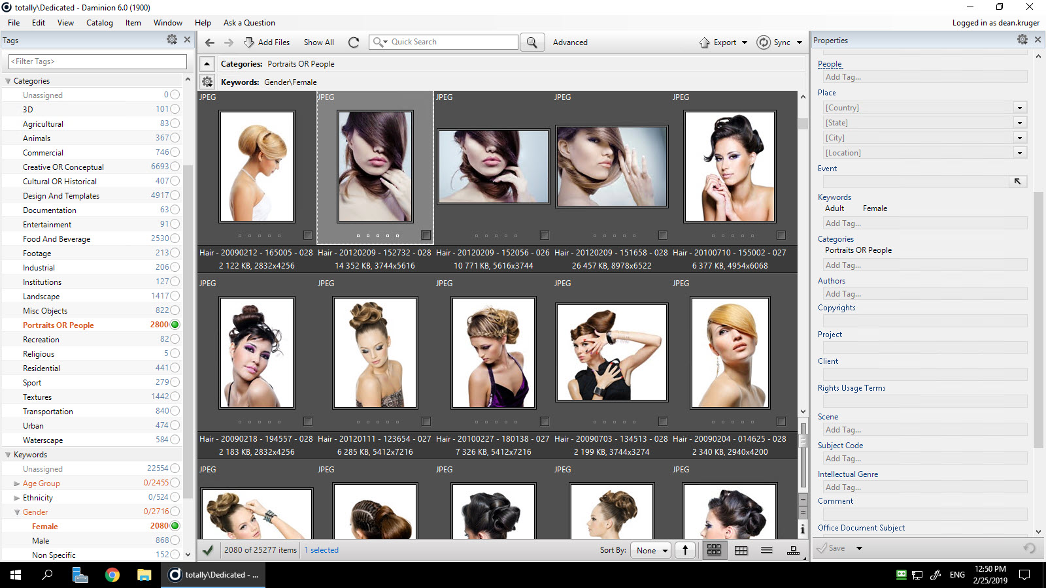1046x588 pixels.
Task: Open the Export tool
Action: (722, 42)
